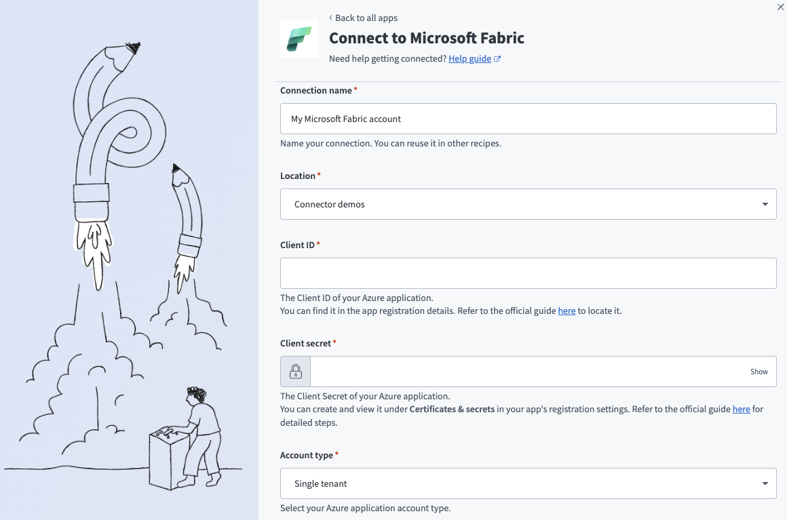The width and height of the screenshot is (787, 520).
Task: Click the back chevron before 'Back to all apps'
Action: coord(330,18)
